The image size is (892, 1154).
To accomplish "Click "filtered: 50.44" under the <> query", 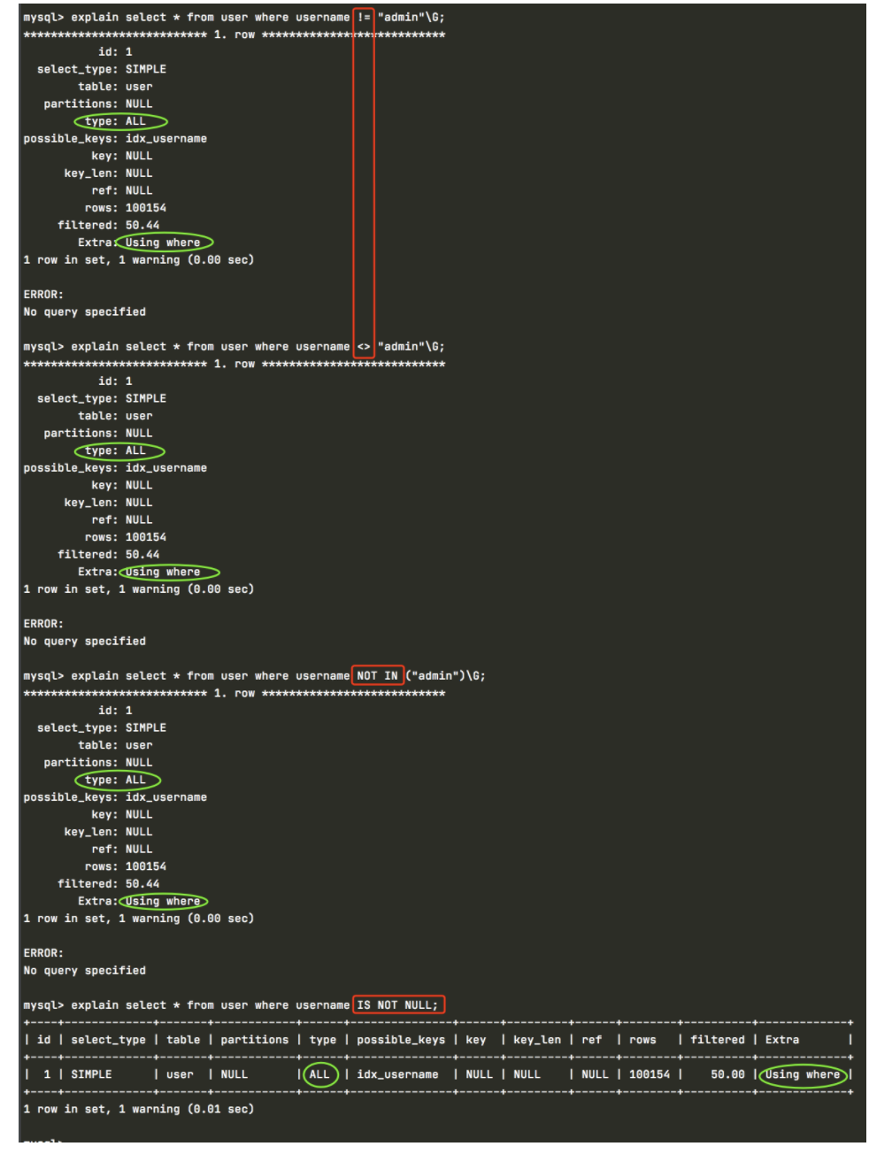I will coord(109,555).
